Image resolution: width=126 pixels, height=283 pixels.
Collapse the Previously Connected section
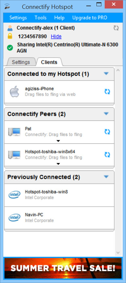pos(106,177)
